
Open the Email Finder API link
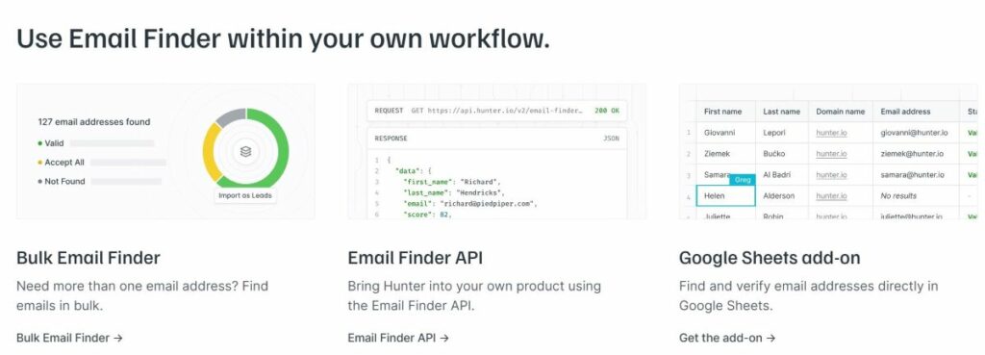click(398, 338)
